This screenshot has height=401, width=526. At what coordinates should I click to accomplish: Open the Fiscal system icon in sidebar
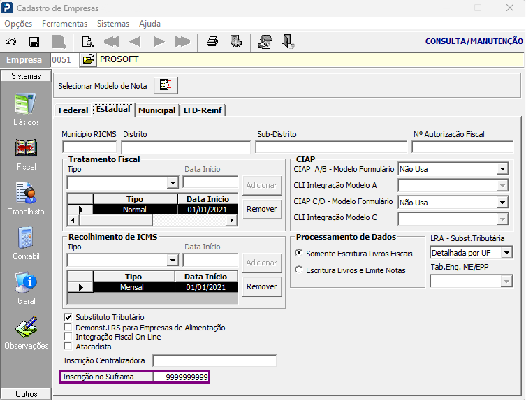(26, 148)
